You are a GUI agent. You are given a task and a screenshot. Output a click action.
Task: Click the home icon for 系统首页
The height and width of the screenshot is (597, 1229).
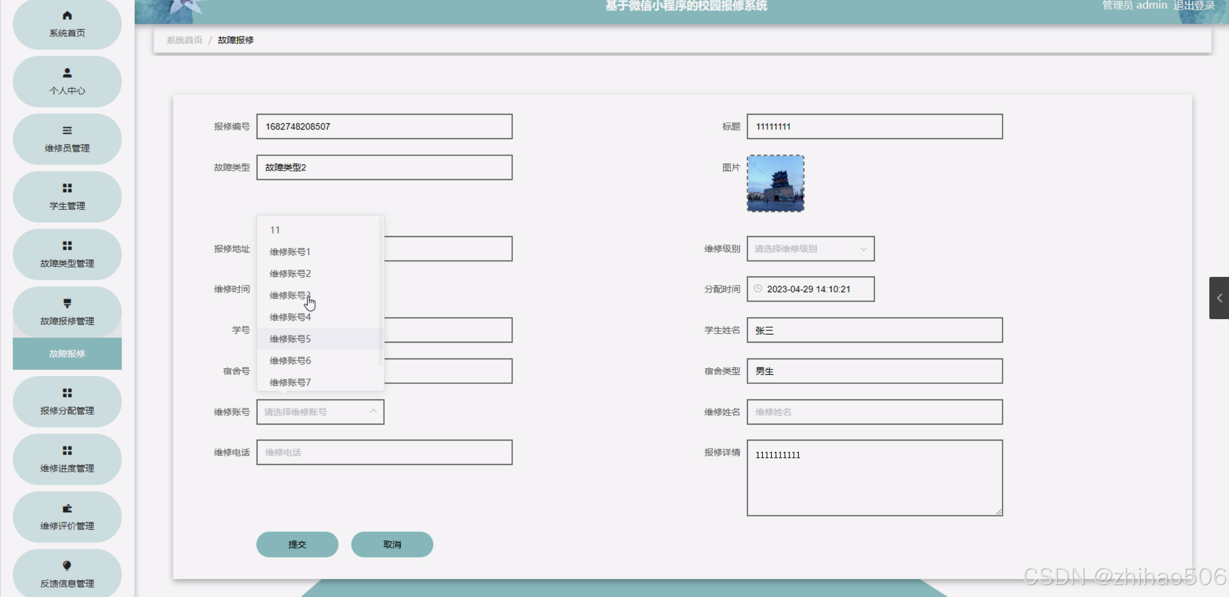coord(67,16)
